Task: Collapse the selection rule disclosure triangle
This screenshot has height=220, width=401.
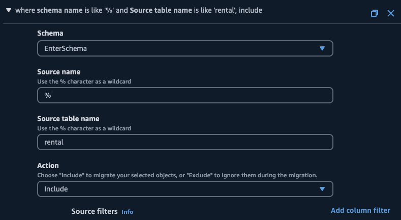Action: (x=9, y=10)
